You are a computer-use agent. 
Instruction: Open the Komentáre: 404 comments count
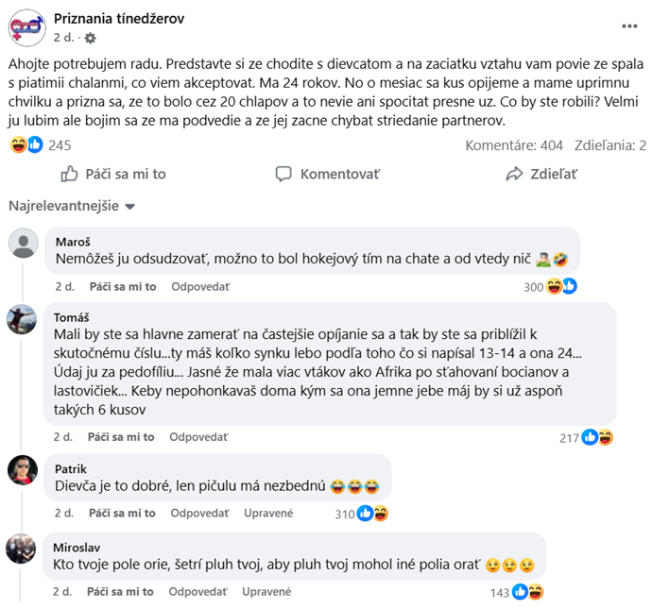pos(514,145)
